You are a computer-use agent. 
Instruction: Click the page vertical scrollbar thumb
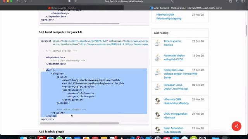coord(246,30)
